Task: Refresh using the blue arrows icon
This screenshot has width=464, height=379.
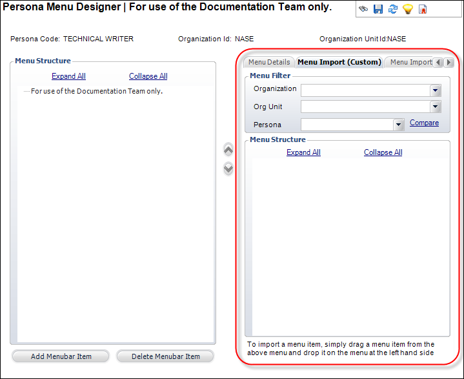Action: [393, 9]
